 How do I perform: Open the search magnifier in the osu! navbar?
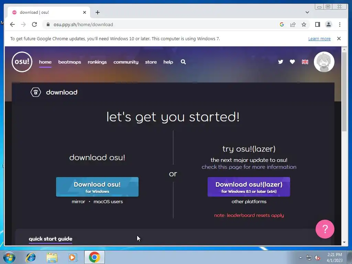point(183,62)
